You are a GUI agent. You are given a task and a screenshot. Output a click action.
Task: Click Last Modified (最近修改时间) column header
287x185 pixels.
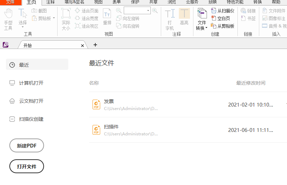point(251,83)
